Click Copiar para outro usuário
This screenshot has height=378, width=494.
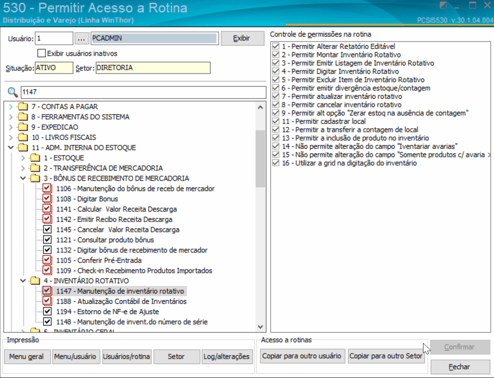pos(302,356)
